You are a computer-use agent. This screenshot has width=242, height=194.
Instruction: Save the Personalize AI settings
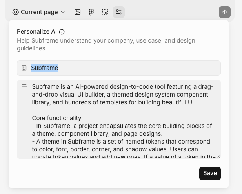[210, 173]
